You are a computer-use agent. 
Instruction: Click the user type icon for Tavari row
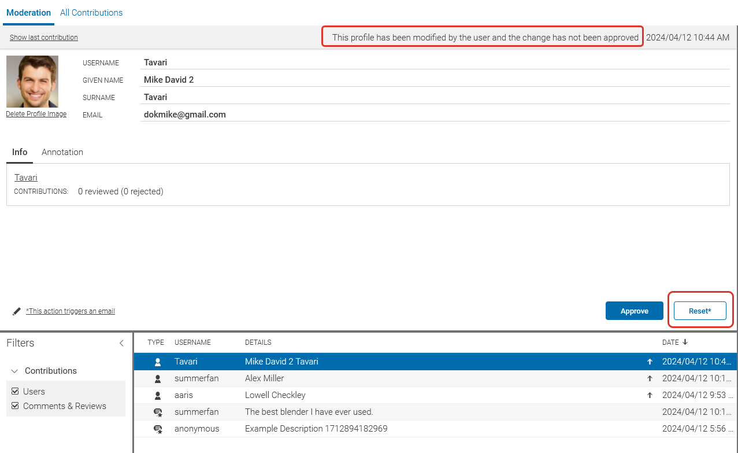pyautogui.click(x=157, y=362)
